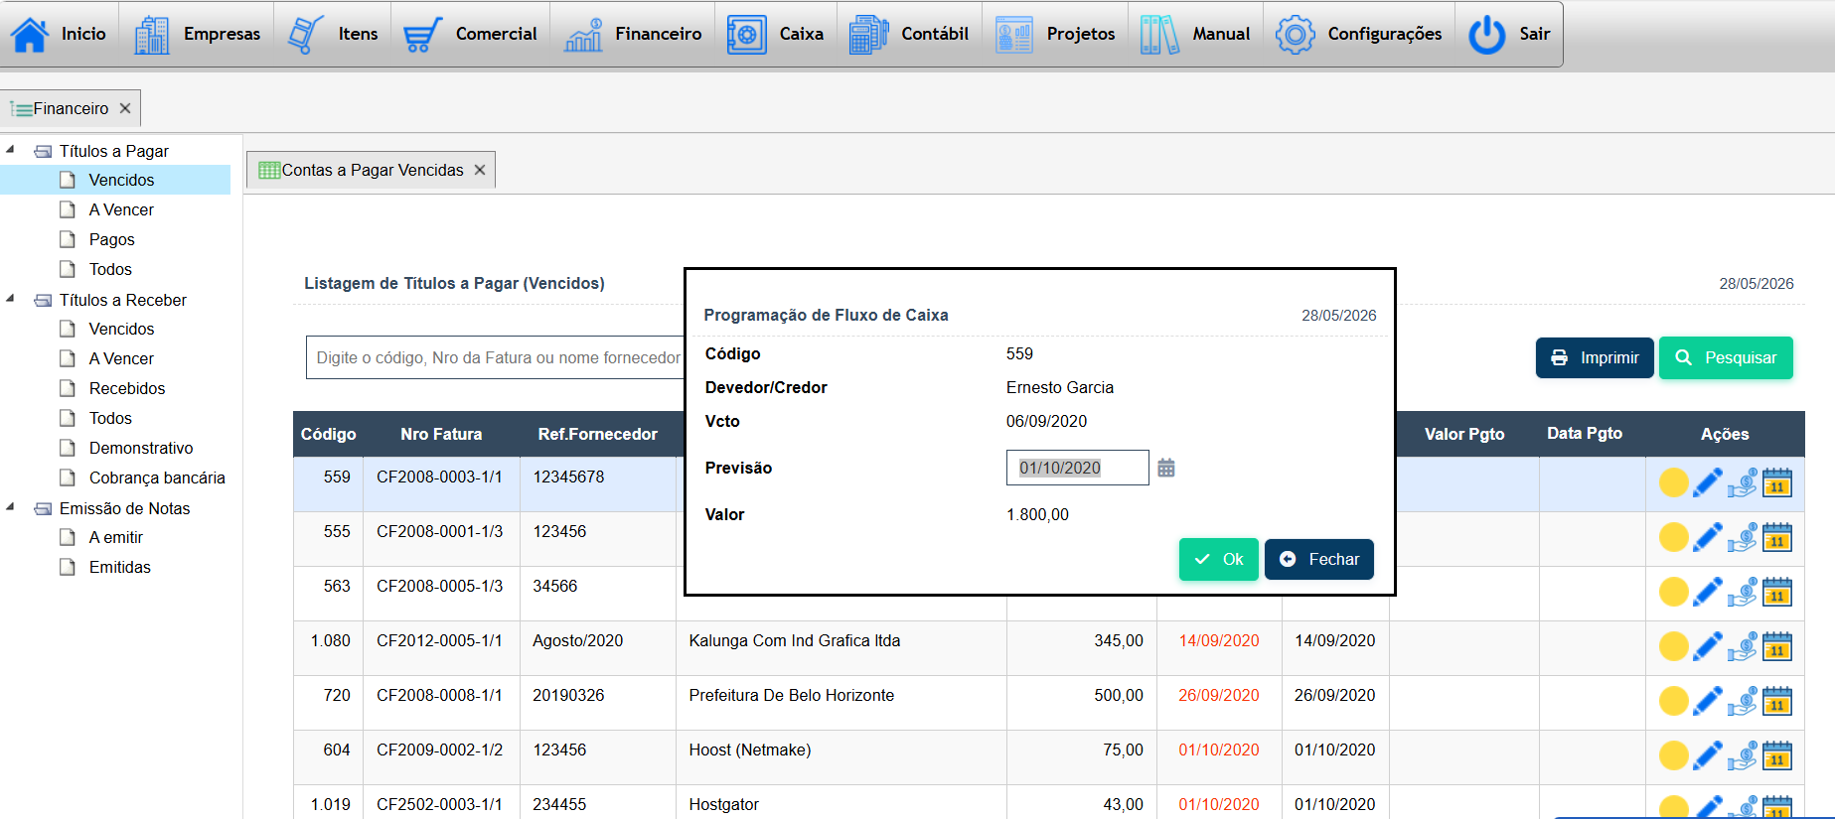Click the Ref.Fornecedor column header

(x=597, y=434)
